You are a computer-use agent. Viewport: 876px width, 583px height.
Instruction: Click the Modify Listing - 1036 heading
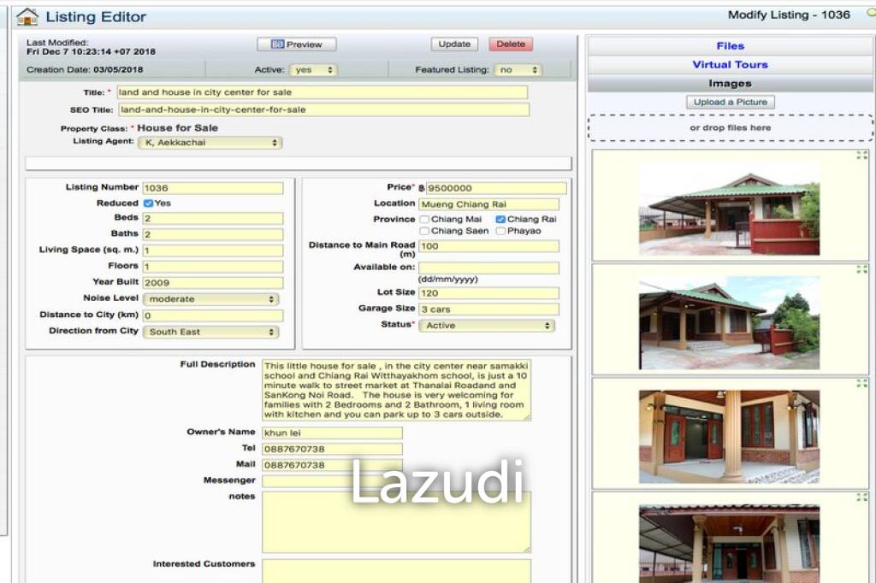789,15
